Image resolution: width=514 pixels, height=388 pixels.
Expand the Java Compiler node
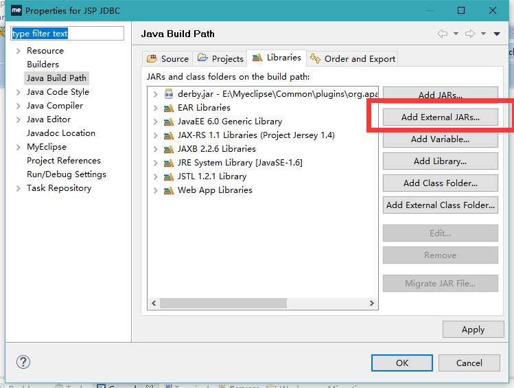(19, 106)
